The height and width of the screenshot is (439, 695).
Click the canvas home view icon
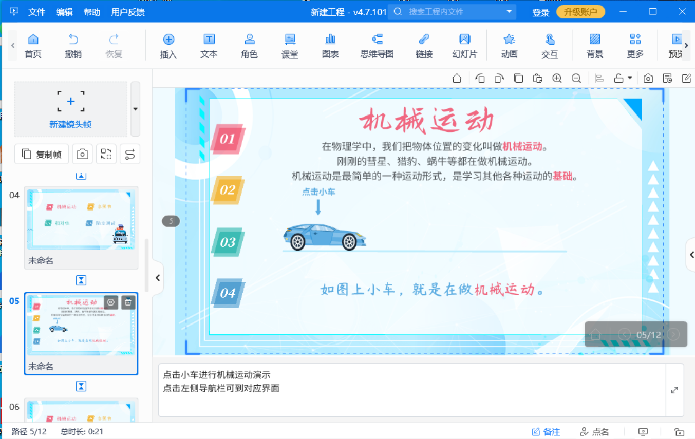[457, 79]
